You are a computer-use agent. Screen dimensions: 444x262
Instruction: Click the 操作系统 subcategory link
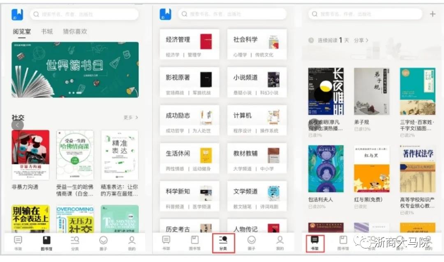click(x=269, y=131)
